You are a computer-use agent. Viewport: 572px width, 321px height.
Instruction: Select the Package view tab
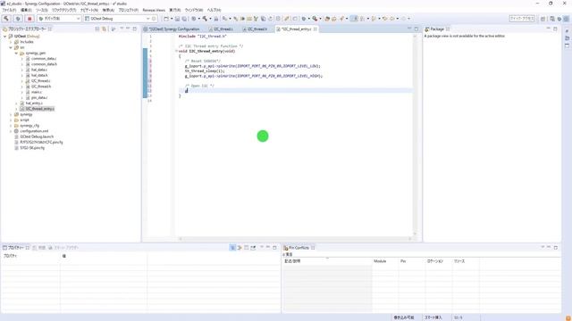point(437,29)
